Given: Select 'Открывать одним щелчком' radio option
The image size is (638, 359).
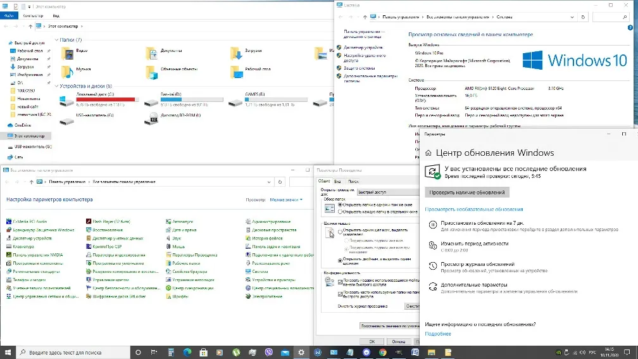Looking at the screenshot, I should (340, 232).
